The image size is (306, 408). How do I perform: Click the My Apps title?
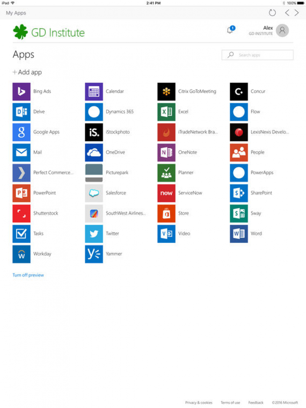pos(16,13)
